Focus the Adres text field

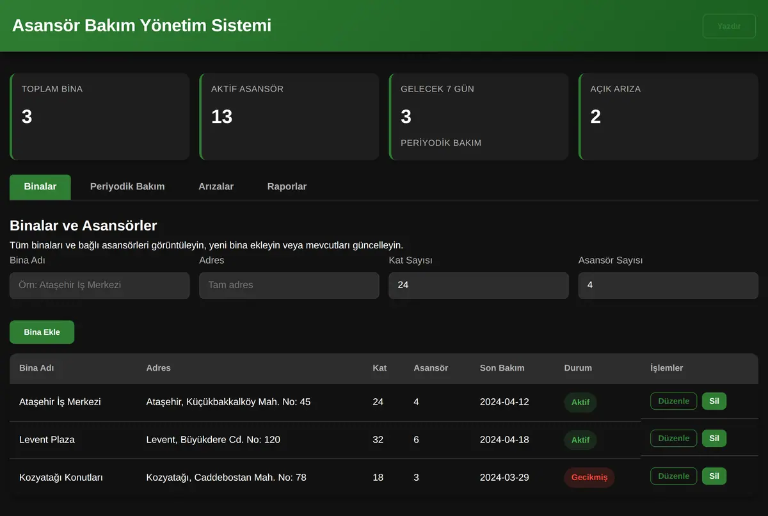pyautogui.click(x=289, y=286)
